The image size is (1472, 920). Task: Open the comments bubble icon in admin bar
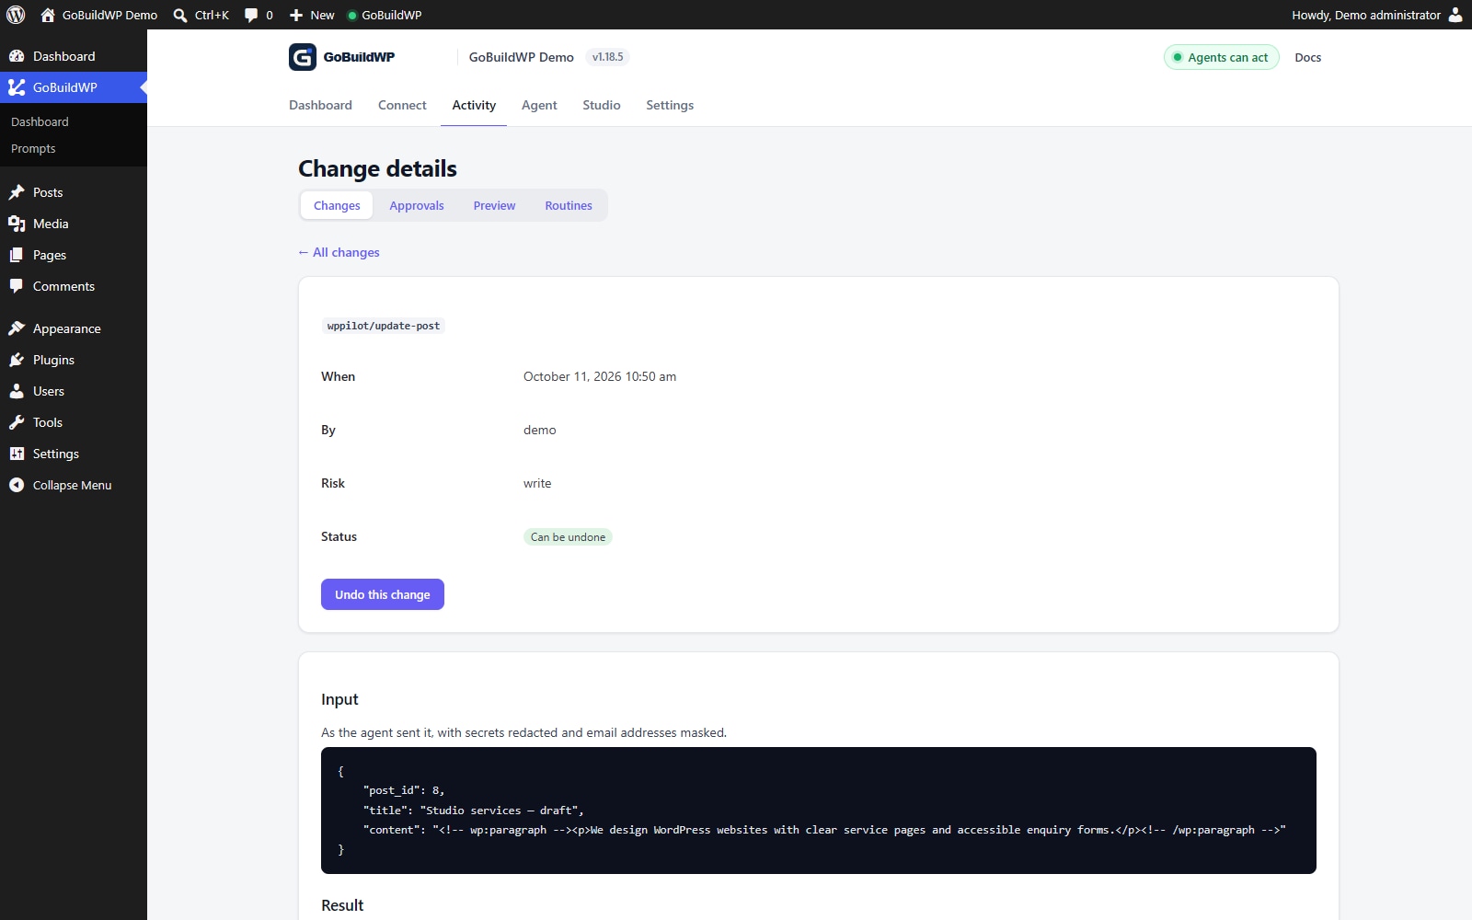pyautogui.click(x=251, y=15)
